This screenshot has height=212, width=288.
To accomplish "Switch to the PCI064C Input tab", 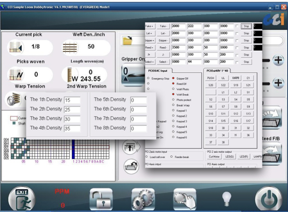I will click(x=158, y=71).
